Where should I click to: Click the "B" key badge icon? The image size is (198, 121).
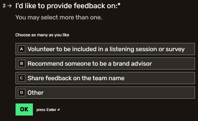pyautogui.click(x=21, y=64)
